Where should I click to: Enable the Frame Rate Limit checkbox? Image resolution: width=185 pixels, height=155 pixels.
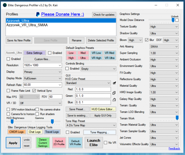(x=9, y=90)
